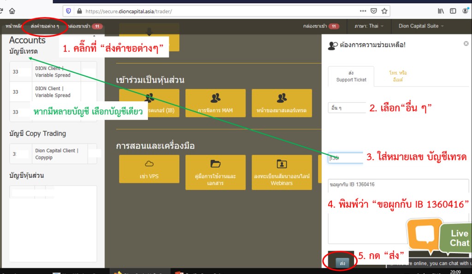Click the Webinars registration icon
The image size is (472, 274).
tap(282, 164)
